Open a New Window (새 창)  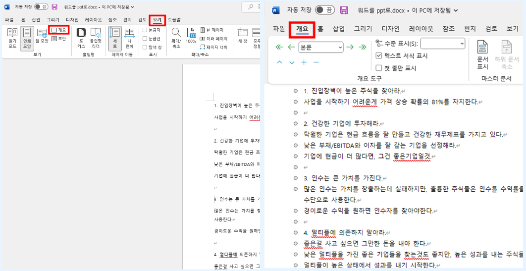242,36
